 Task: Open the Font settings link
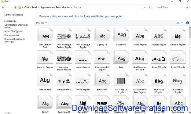coord(10,21)
